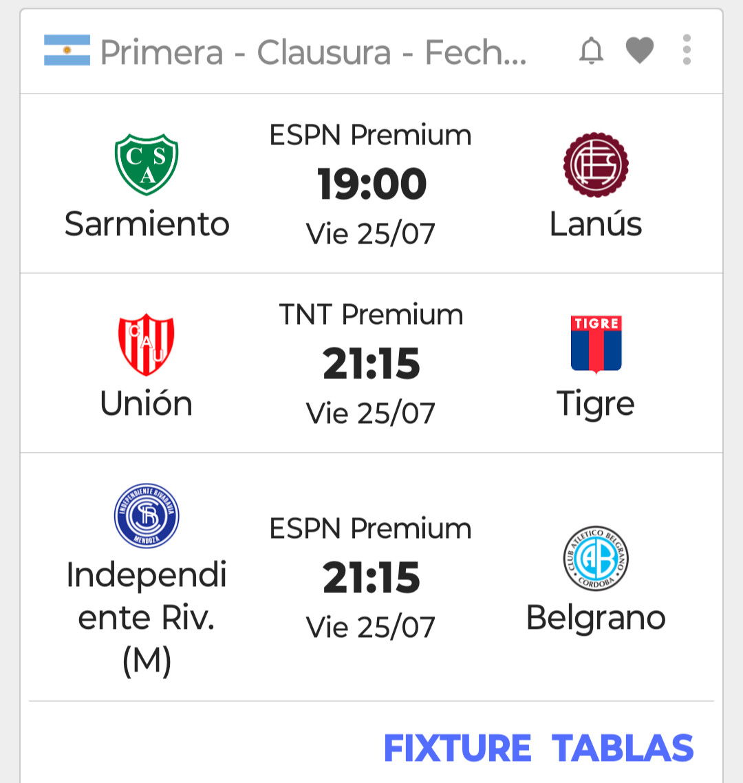Tap the notification bell icon
The width and height of the screenshot is (743, 783).
coord(591,50)
